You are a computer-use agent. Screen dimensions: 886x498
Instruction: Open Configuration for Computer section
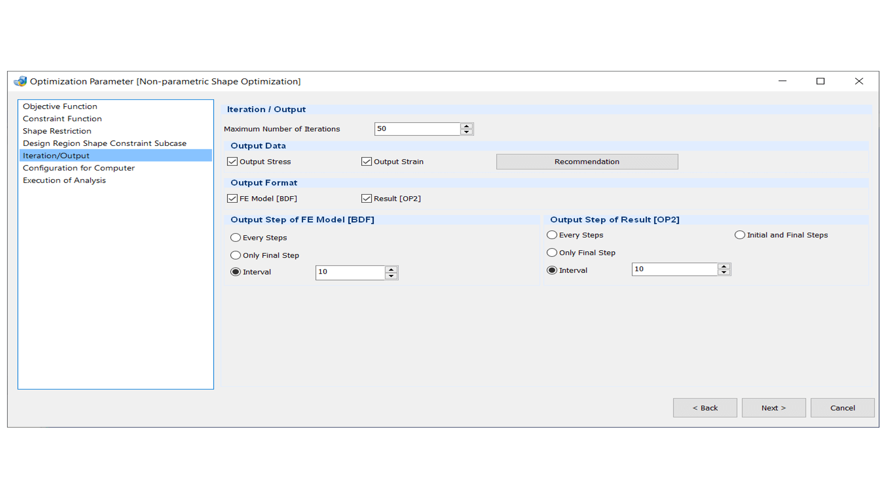(79, 168)
